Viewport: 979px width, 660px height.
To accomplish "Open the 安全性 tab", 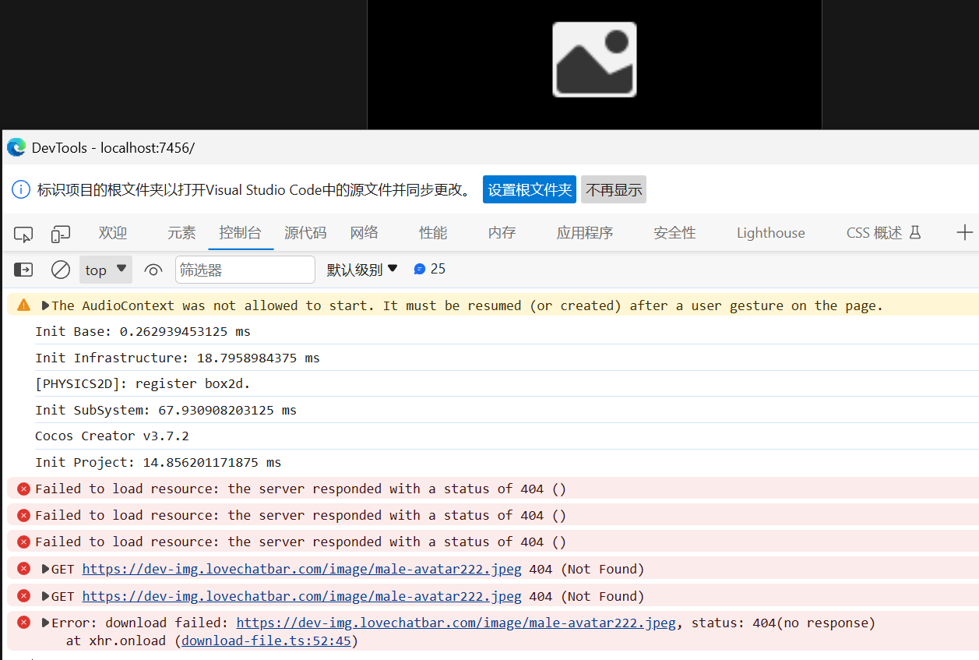I will pyautogui.click(x=674, y=232).
